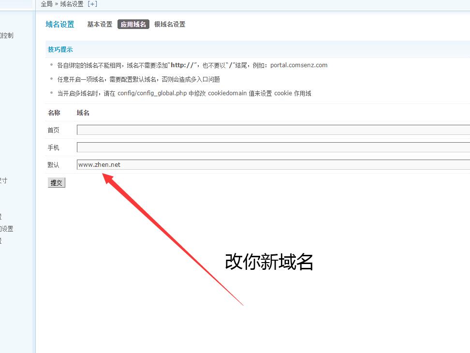Click the 名称 column header
The width and height of the screenshot is (470, 353).
click(x=54, y=113)
